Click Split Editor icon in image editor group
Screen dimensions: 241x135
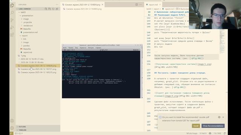[136, 4]
